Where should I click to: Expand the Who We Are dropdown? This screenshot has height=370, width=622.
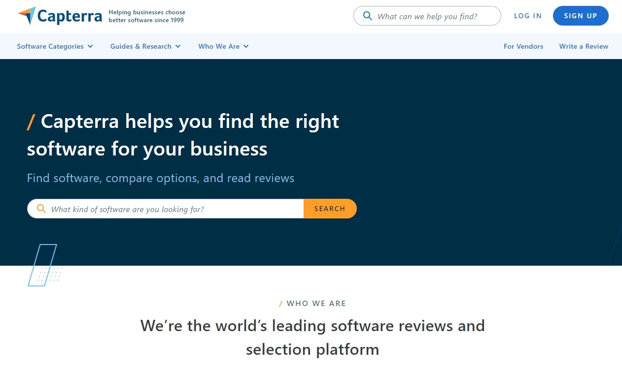click(219, 46)
